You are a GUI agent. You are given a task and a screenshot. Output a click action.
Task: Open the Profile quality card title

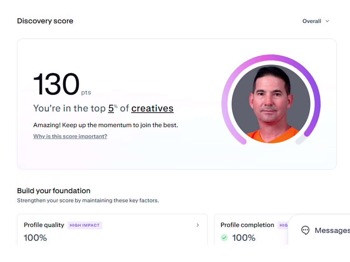(x=44, y=225)
